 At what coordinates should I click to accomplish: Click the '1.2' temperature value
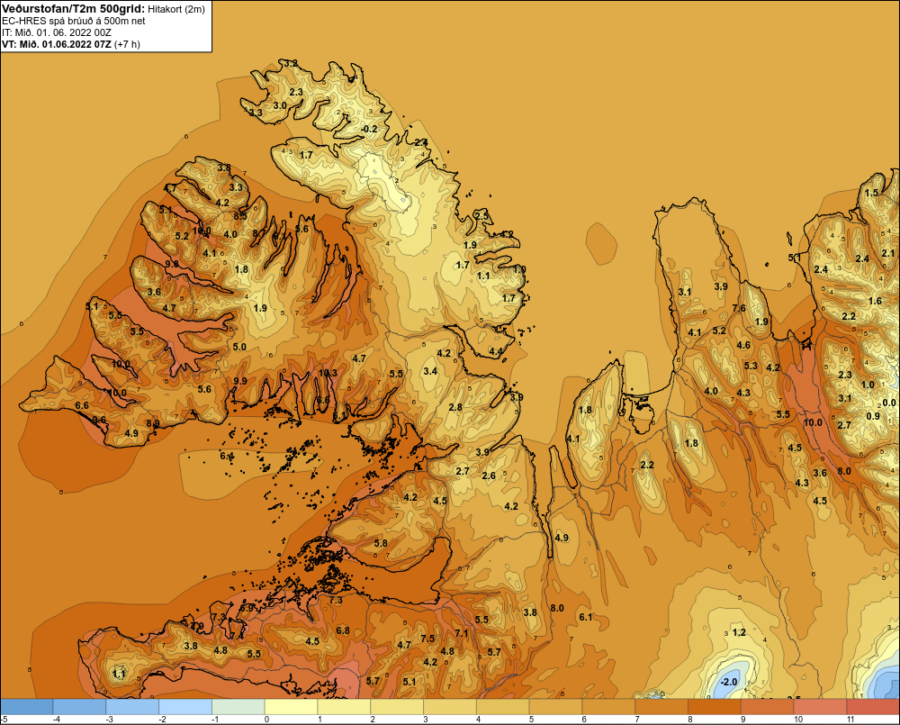(739, 632)
